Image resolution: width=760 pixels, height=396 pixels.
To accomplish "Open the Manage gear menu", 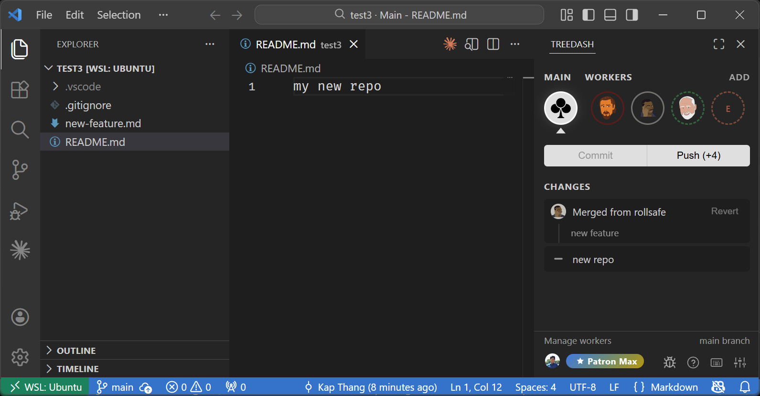I will (20, 357).
